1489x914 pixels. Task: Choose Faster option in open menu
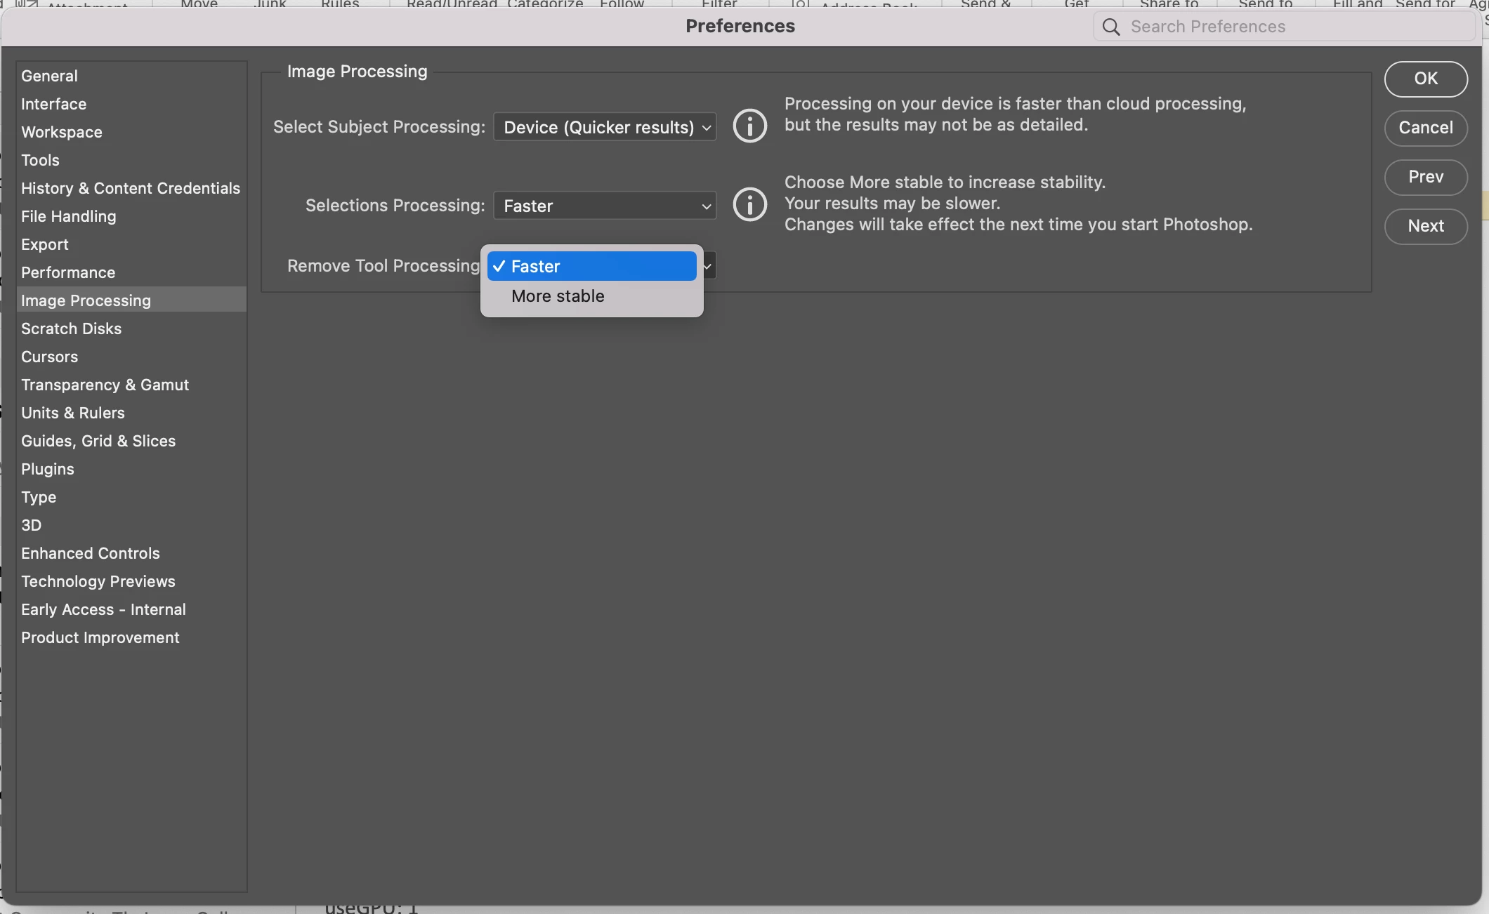tap(591, 267)
